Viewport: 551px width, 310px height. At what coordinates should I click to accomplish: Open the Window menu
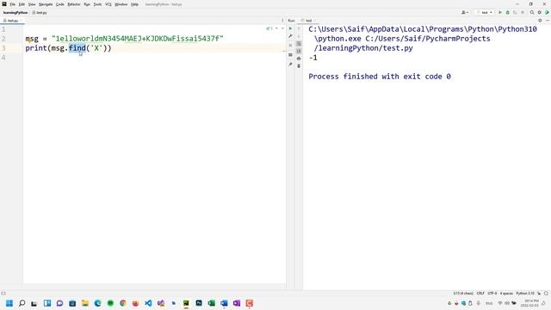click(x=121, y=4)
